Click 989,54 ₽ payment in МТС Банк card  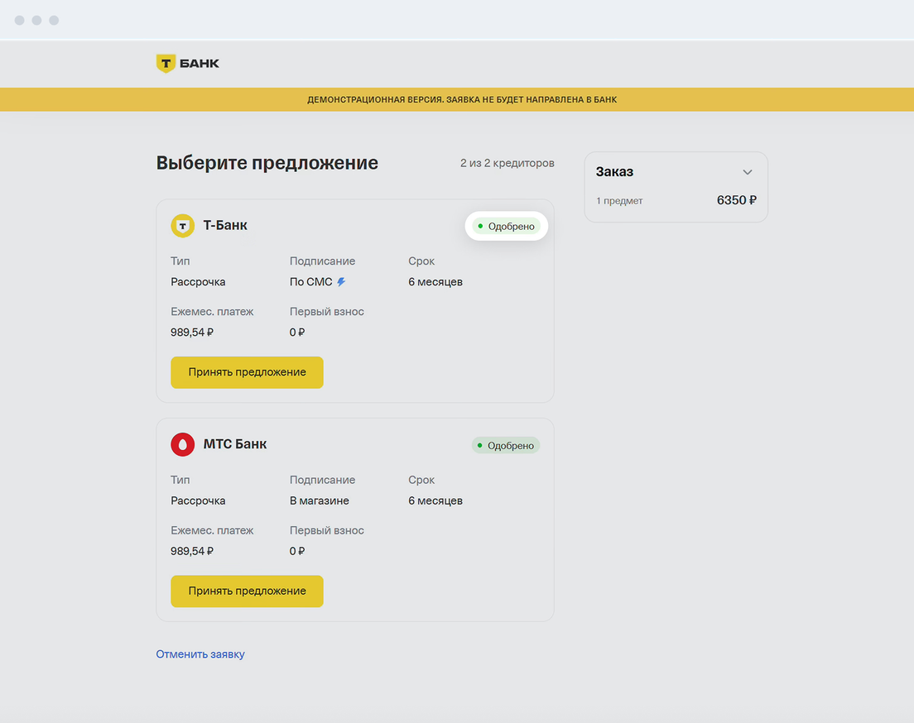tap(192, 551)
